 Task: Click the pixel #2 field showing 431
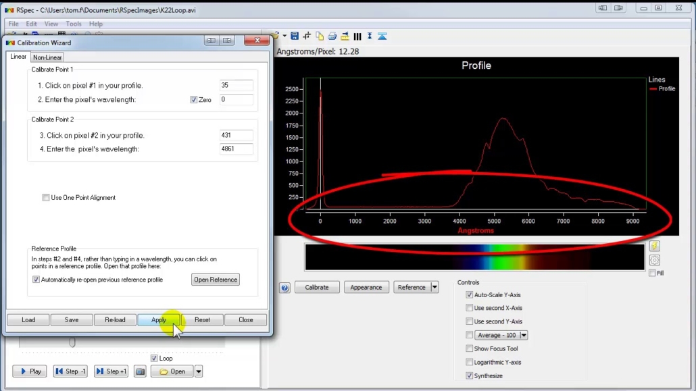click(x=236, y=135)
